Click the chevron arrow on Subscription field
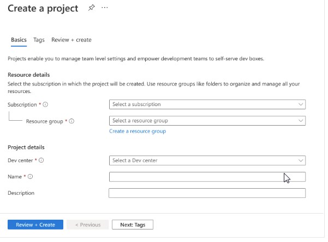 301,104
